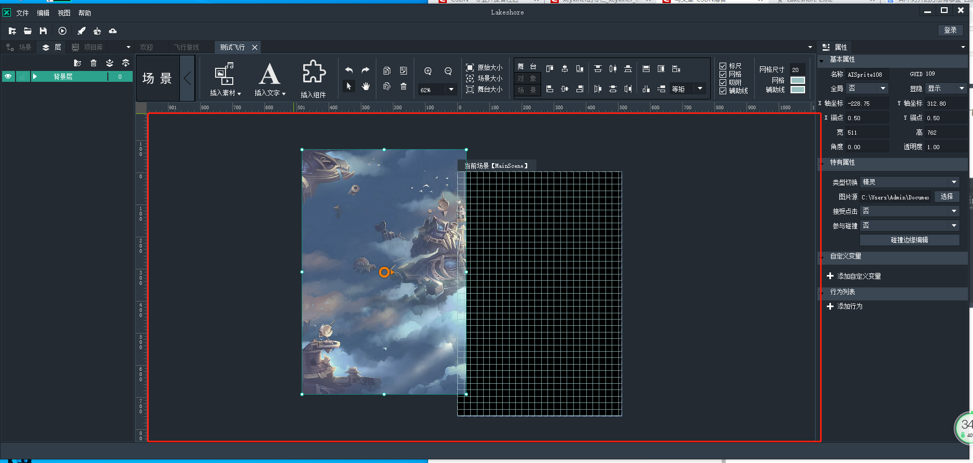Toggle the 辅助线 guides checkbox

pos(723,91)
